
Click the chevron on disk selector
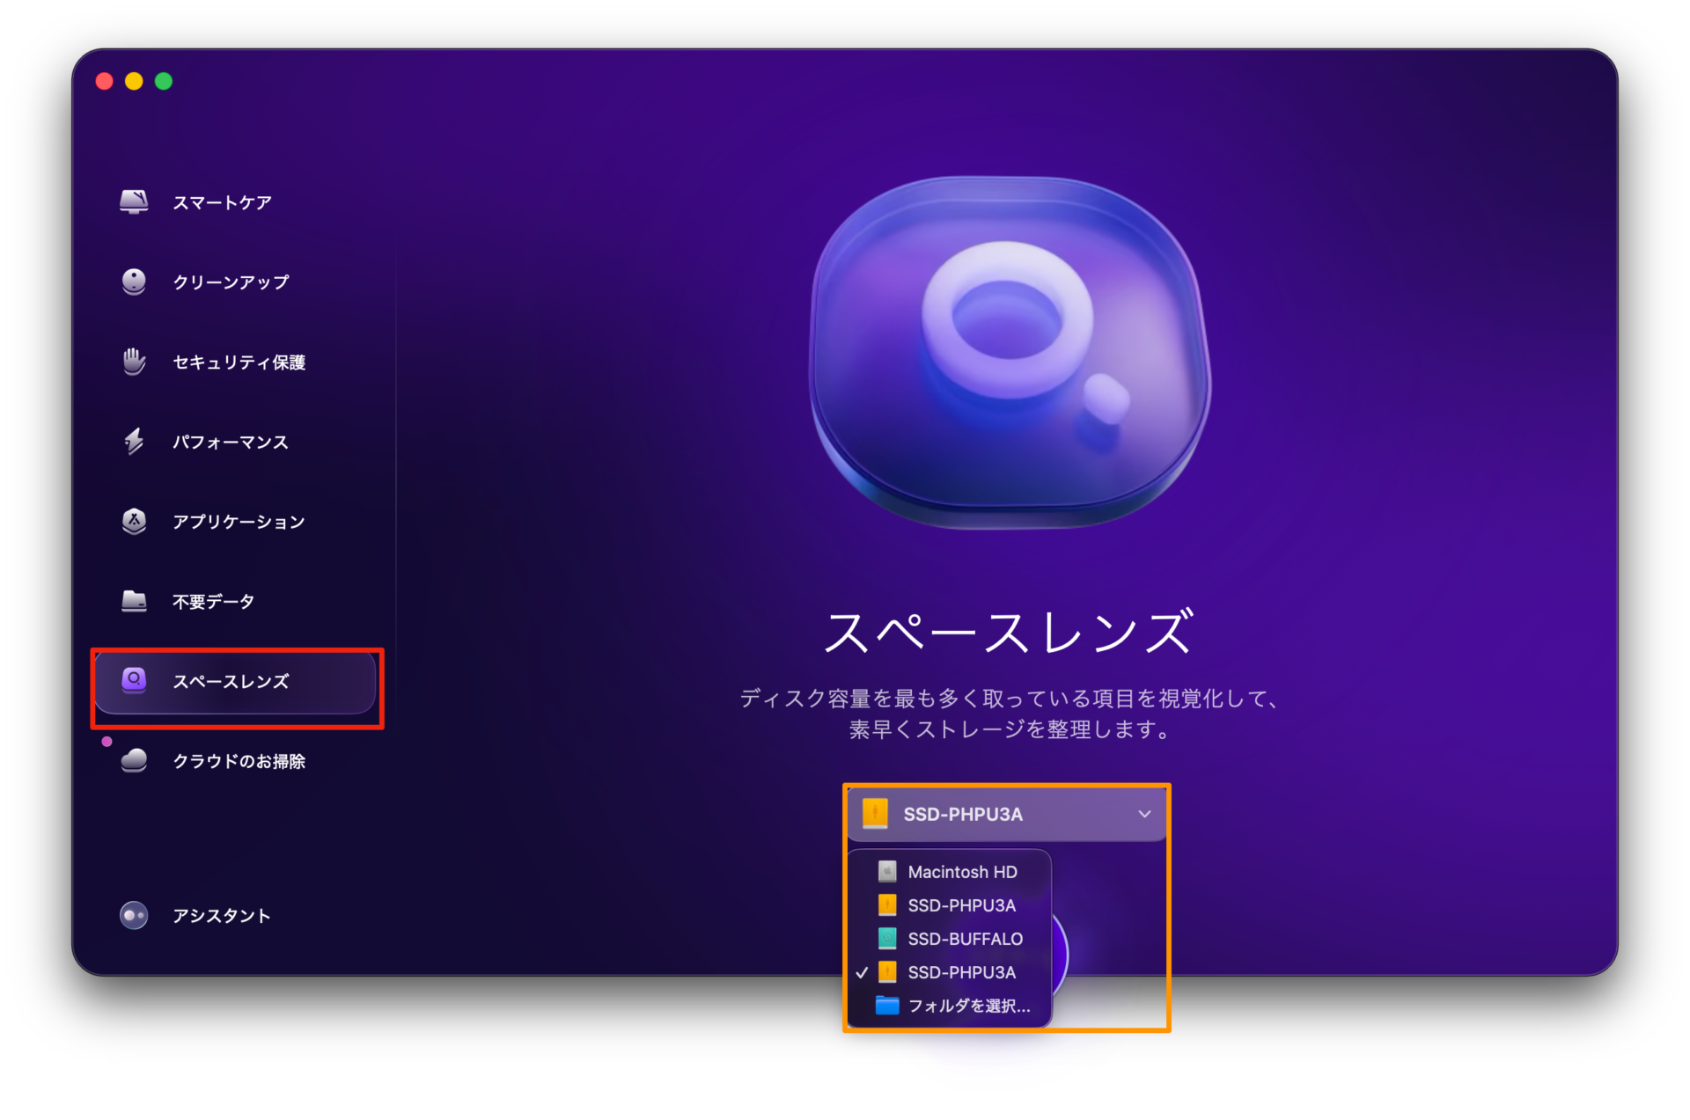coord(1144,814)
